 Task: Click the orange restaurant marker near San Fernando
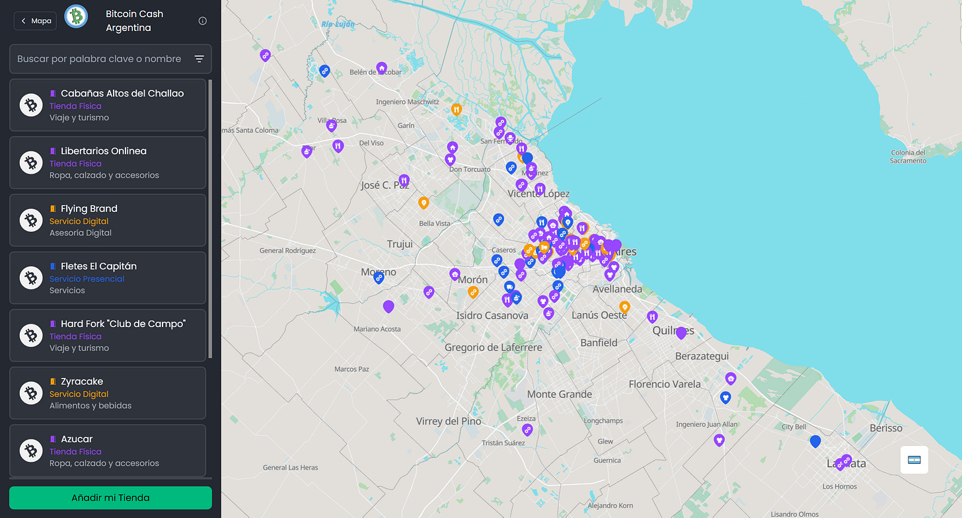pos(457,110)
